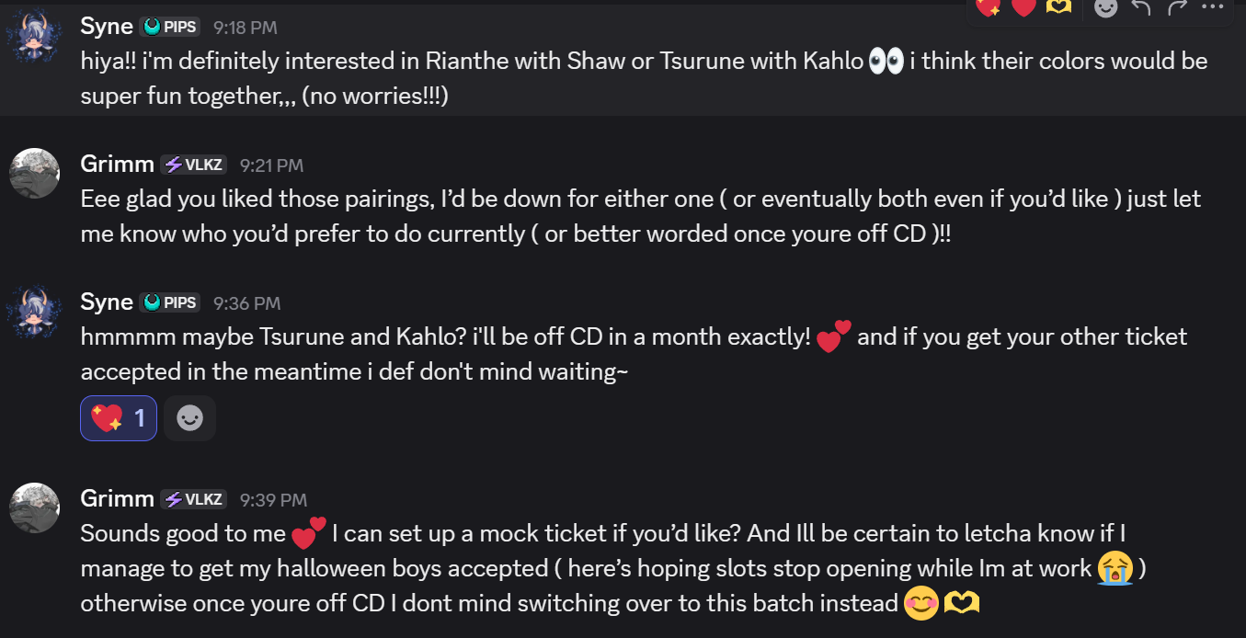The image size is (1246, 638).
Task: React with the red heart quick emoji
Action: pyautogui.click(x=1023, y=7)
